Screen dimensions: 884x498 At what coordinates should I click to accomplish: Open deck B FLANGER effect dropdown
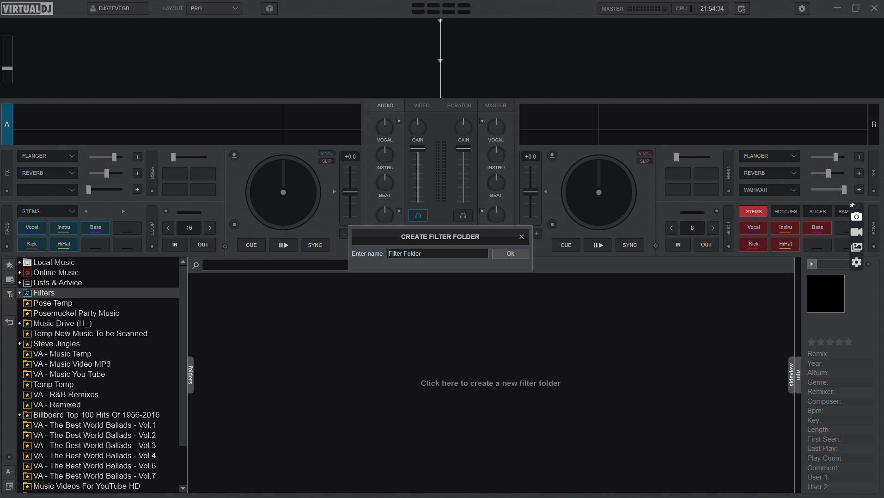pos(769,156)
